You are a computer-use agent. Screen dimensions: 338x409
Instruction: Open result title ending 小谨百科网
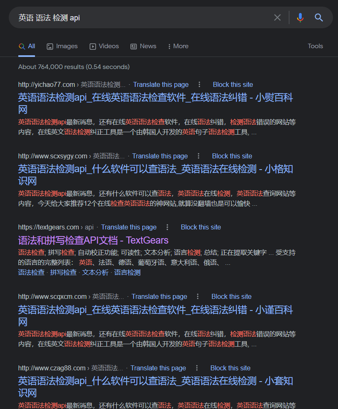coord(155,316)
